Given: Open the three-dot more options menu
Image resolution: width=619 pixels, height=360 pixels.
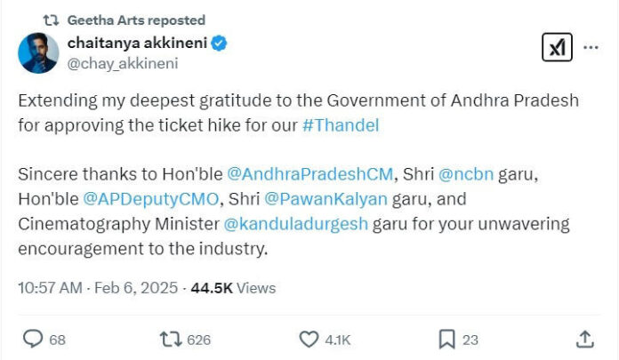Looking at the screenshot, I should 591,47.
